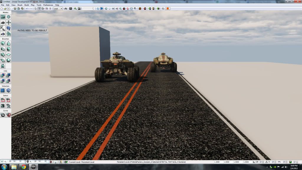
Task: Save current level floppy icon
Action: tap(15, 9)
